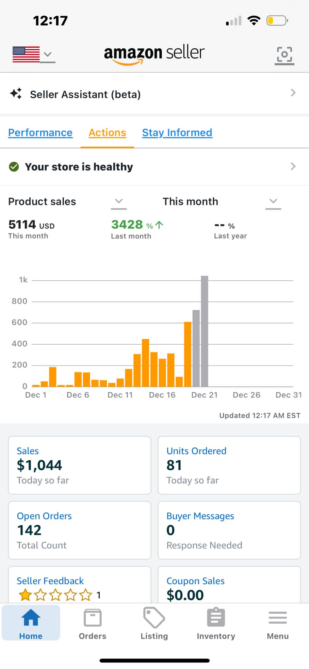Tap the green upward trend arrow
309x669 pixels.
(x=159, y=225)
